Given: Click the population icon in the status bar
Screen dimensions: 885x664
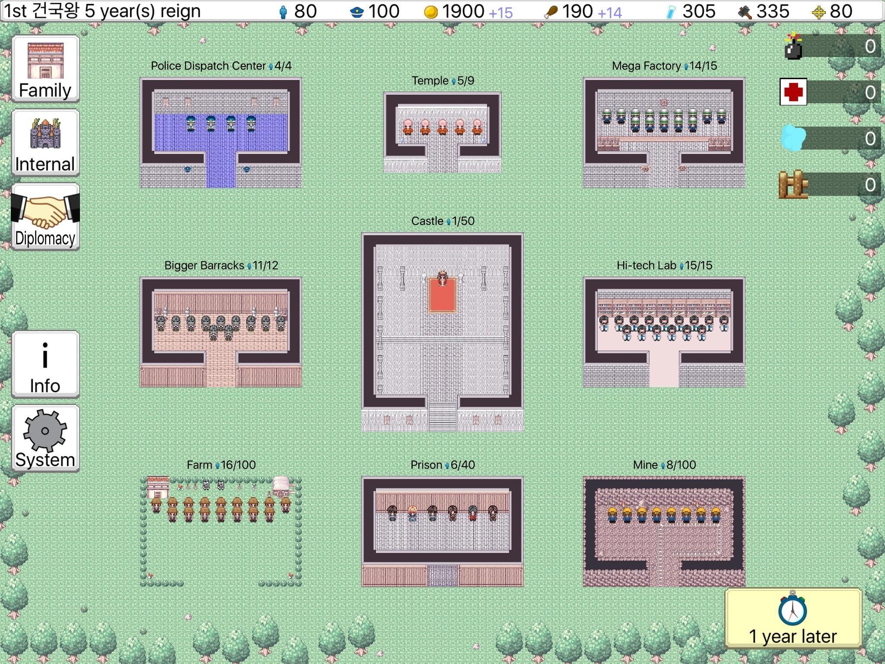Looking at the screenshot, I should pyautogui.click(x=283, y=11).
